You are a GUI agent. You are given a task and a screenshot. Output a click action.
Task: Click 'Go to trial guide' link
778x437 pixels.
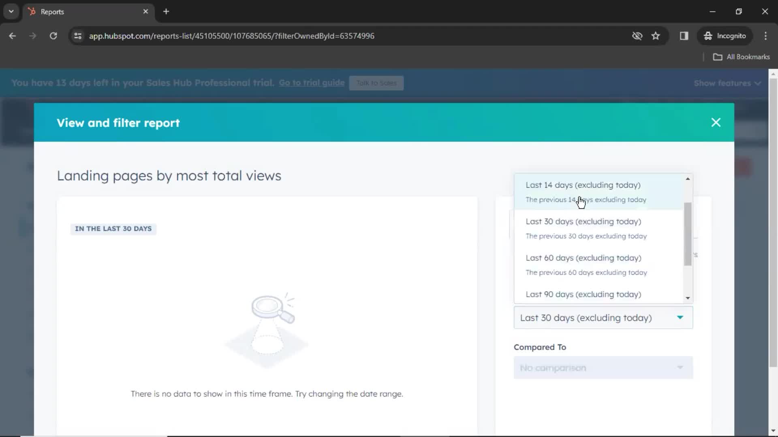click(312, 83)
